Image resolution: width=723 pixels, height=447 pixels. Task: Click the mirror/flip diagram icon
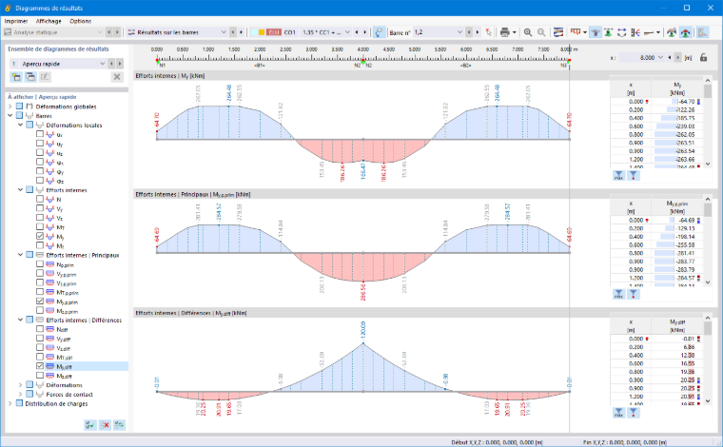click(635, 32)
